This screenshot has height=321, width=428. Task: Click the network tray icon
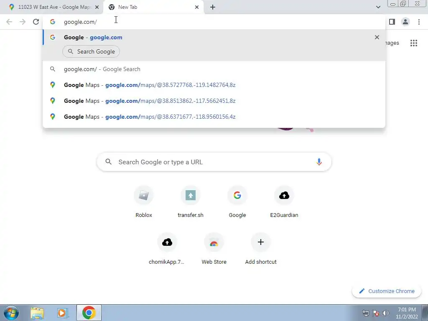[365, 313]
